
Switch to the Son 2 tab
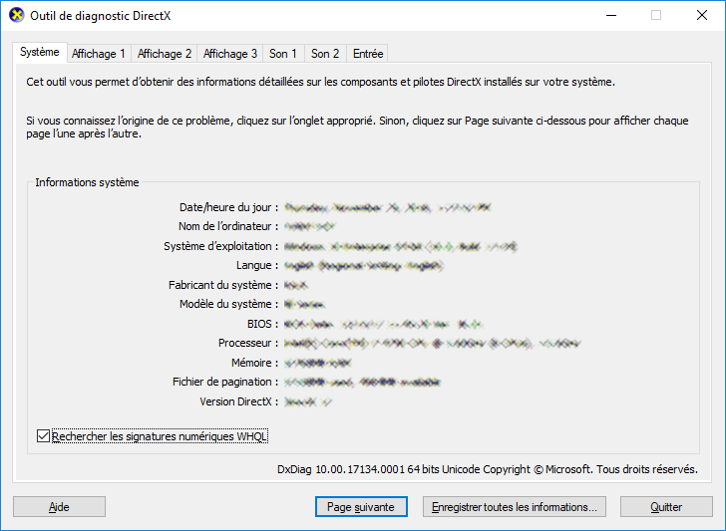tap(325, 54)
